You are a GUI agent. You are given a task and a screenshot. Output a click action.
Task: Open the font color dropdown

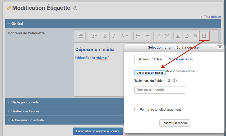(x=124, y=36)
